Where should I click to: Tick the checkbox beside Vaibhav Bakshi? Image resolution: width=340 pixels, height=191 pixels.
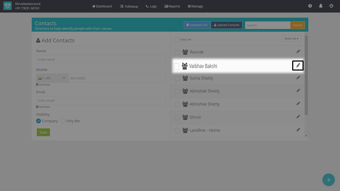tap(176, 66)
